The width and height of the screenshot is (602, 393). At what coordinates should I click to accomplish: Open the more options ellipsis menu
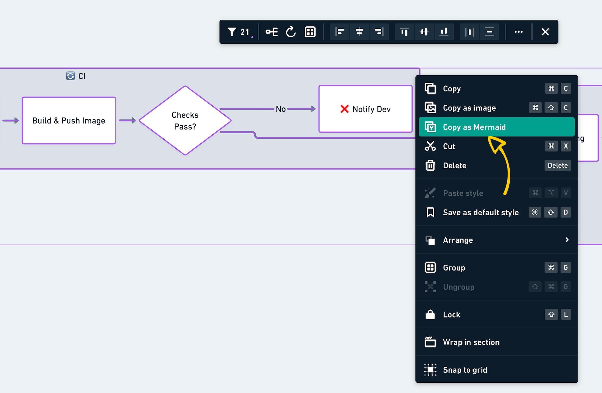[x=519, y=32]
